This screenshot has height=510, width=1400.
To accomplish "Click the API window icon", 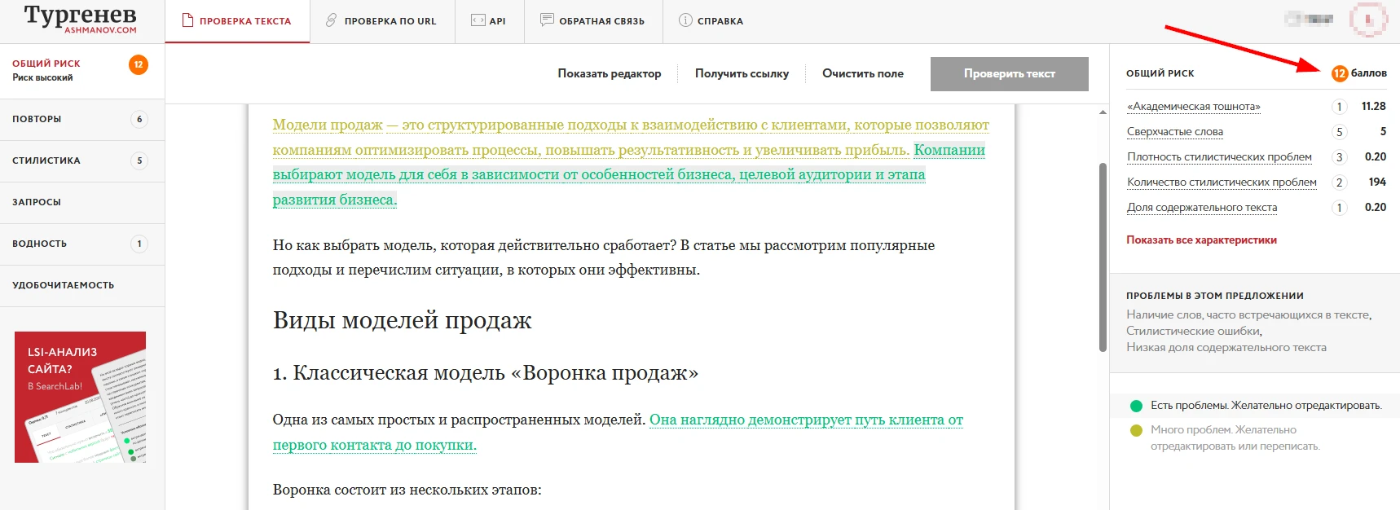I will 478,20.
